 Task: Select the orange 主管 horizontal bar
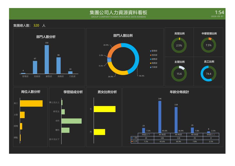coord(22,115)
